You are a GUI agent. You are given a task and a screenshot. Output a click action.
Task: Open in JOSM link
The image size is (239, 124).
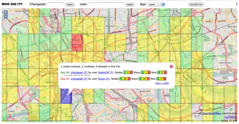coord(162,83)
